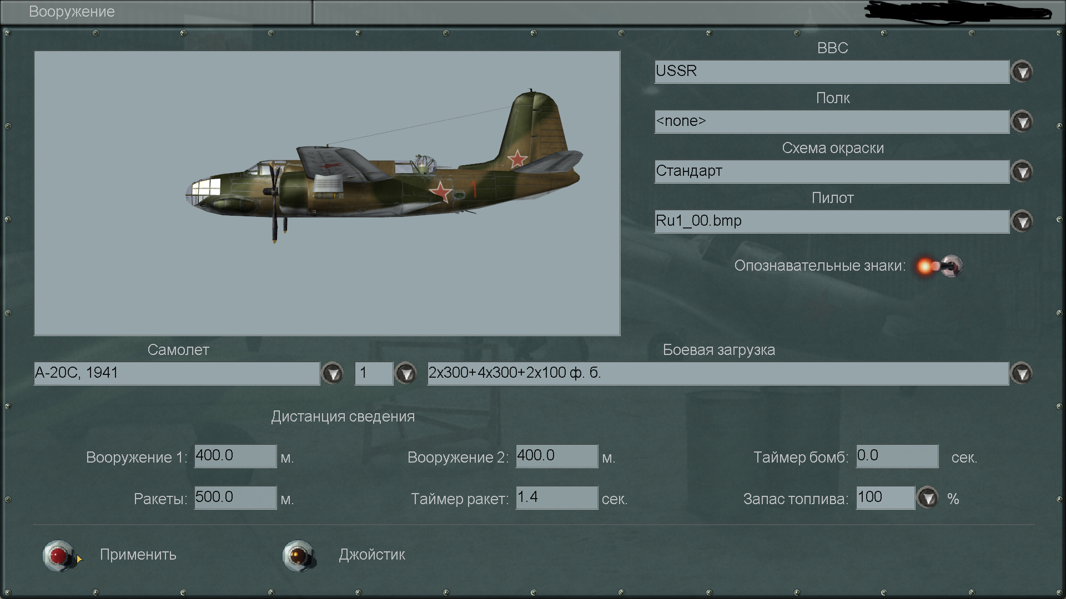Image resolution: width=1066 pixels, height=599 pixels.
Task: Click the Ракеты distance field
Action: click(x=235, y=498)
